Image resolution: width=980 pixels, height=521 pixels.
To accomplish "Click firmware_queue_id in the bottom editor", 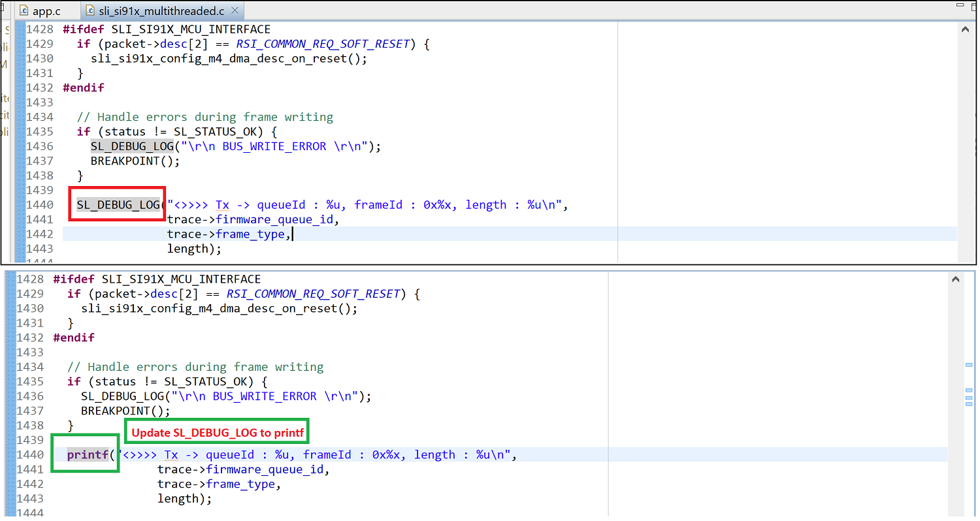I will 267,470.
